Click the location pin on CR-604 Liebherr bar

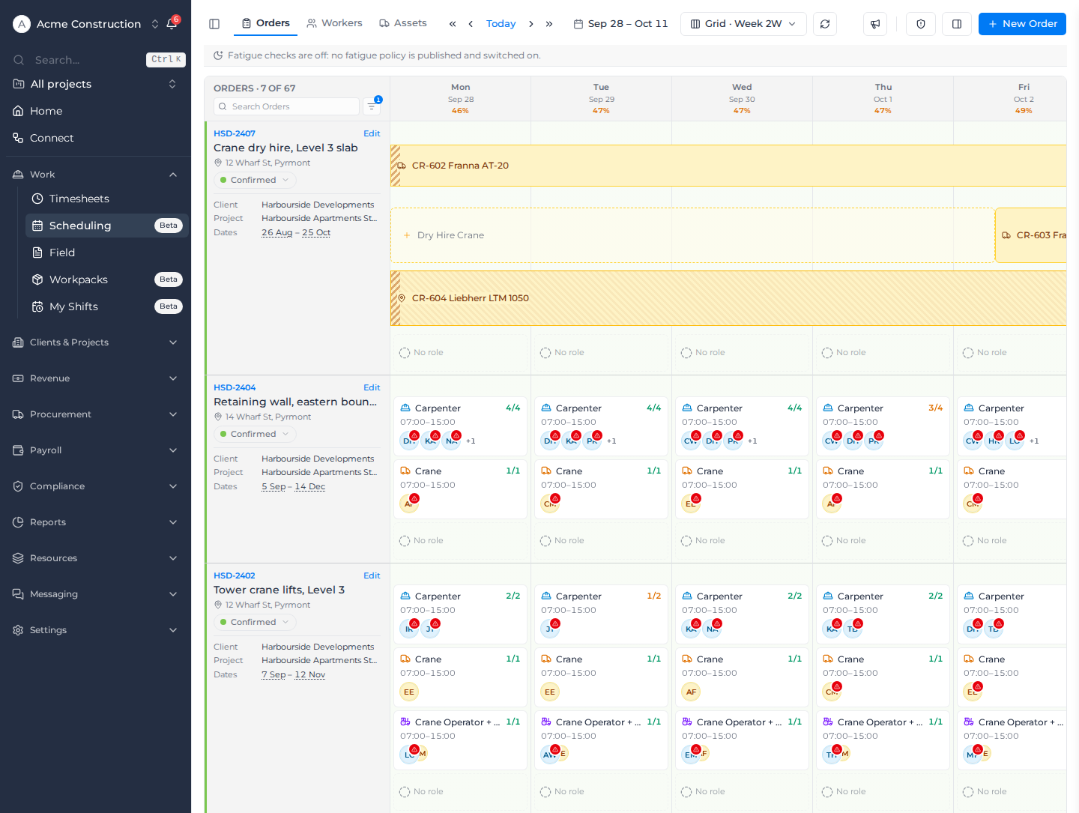(x=402, y=298)
